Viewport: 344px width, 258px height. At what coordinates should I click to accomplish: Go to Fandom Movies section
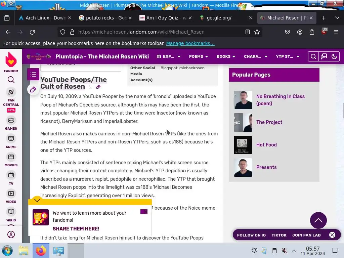coord(11,160)
